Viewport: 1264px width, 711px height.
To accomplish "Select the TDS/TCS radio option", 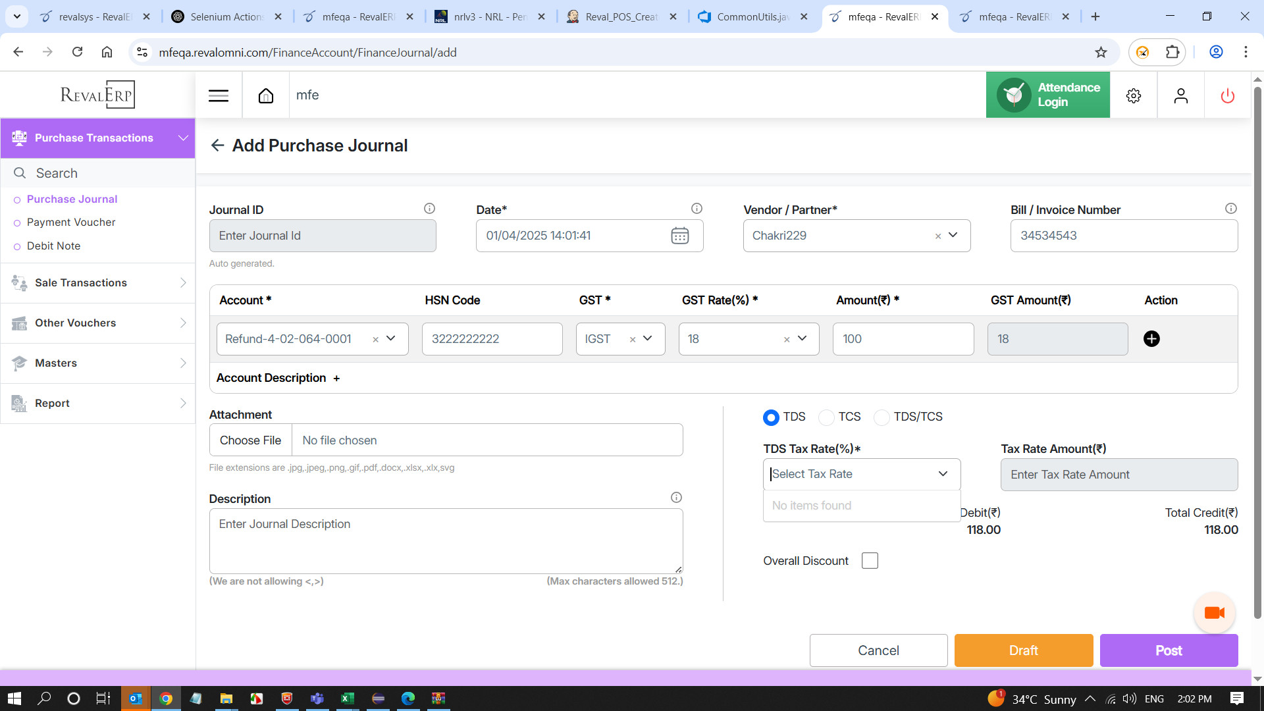I will tap(882, 417).
